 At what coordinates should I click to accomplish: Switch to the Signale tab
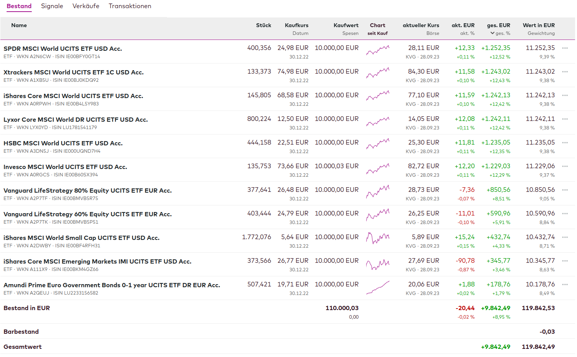(x=52, y=6)
